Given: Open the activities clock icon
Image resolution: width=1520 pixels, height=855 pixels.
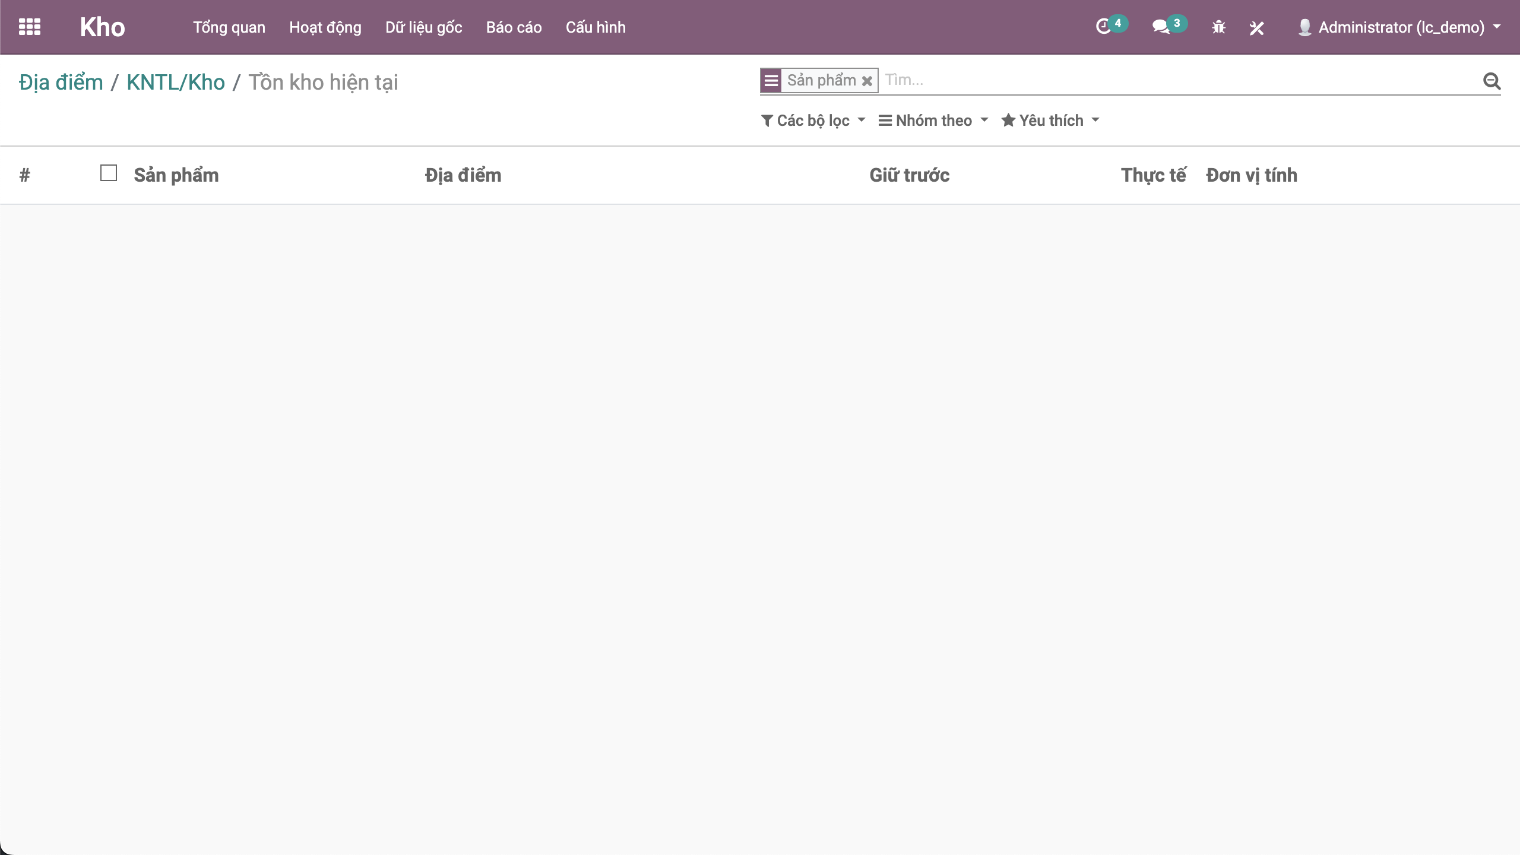Looking at the screenshot, I should [1103, 27].
